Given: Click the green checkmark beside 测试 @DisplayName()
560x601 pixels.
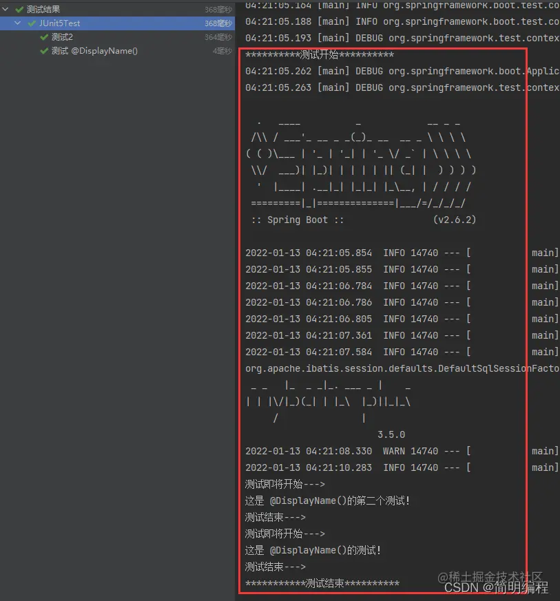Looking at the screenshot, I should tap(44, 51).
